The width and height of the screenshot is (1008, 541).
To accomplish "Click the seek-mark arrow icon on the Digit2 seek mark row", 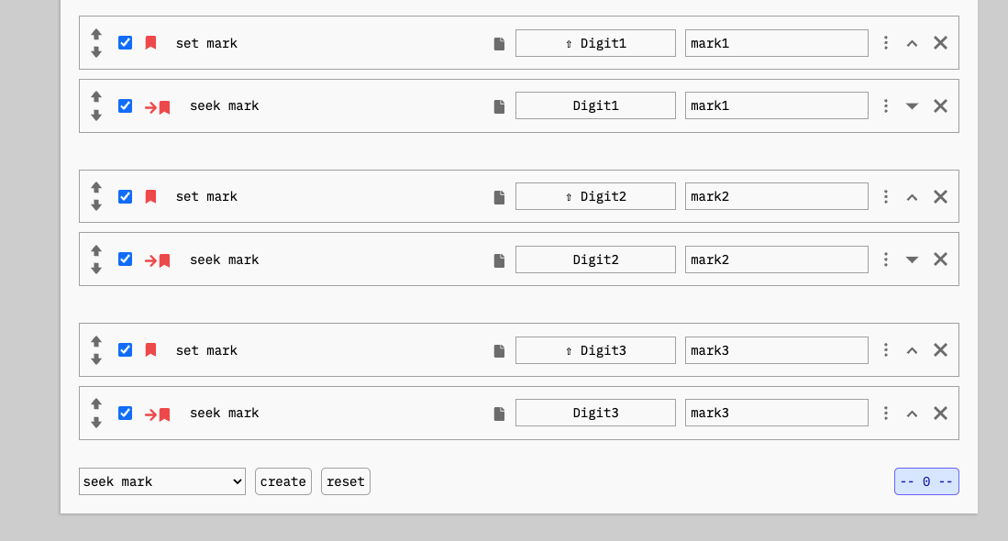I will coord(157,259).
